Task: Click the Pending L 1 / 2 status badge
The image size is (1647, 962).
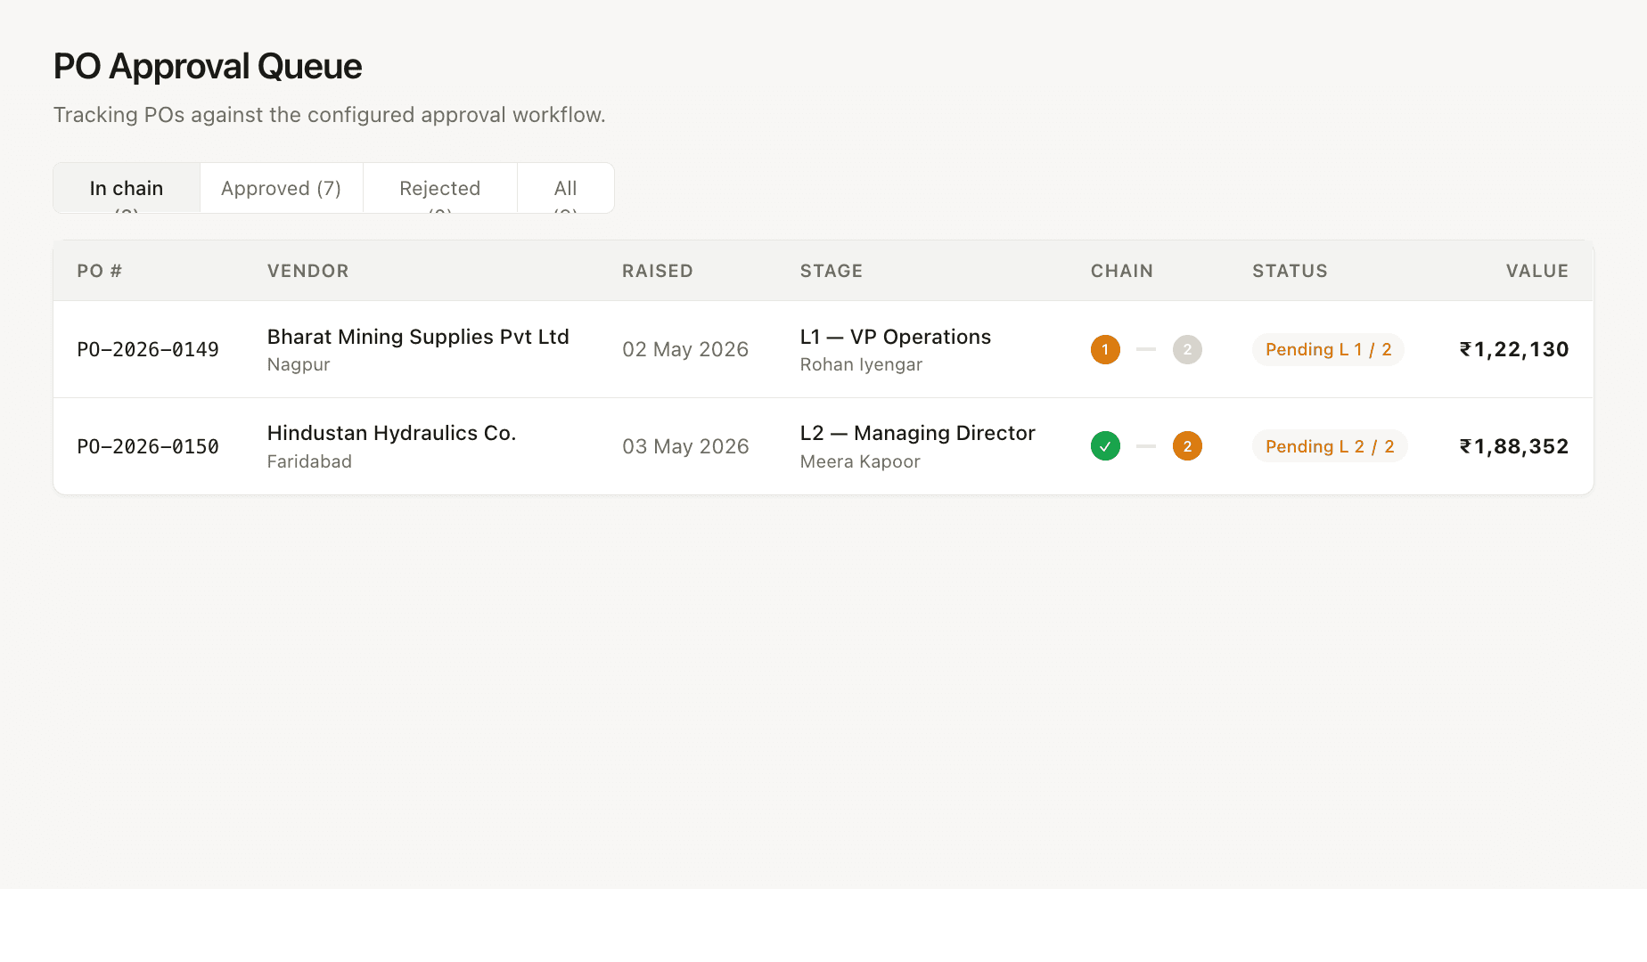Action: [x=1328, y=349]
